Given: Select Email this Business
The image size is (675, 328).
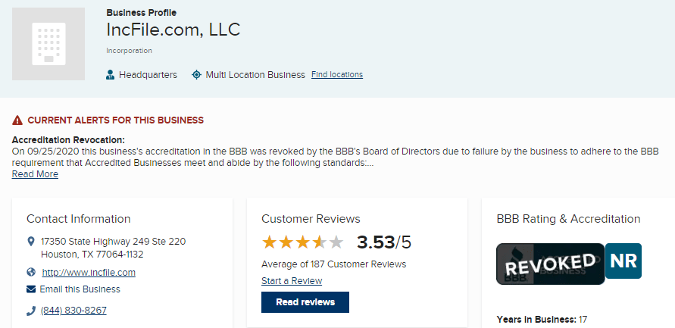Looking at the screenshot, I should click(x=80, y=289).
